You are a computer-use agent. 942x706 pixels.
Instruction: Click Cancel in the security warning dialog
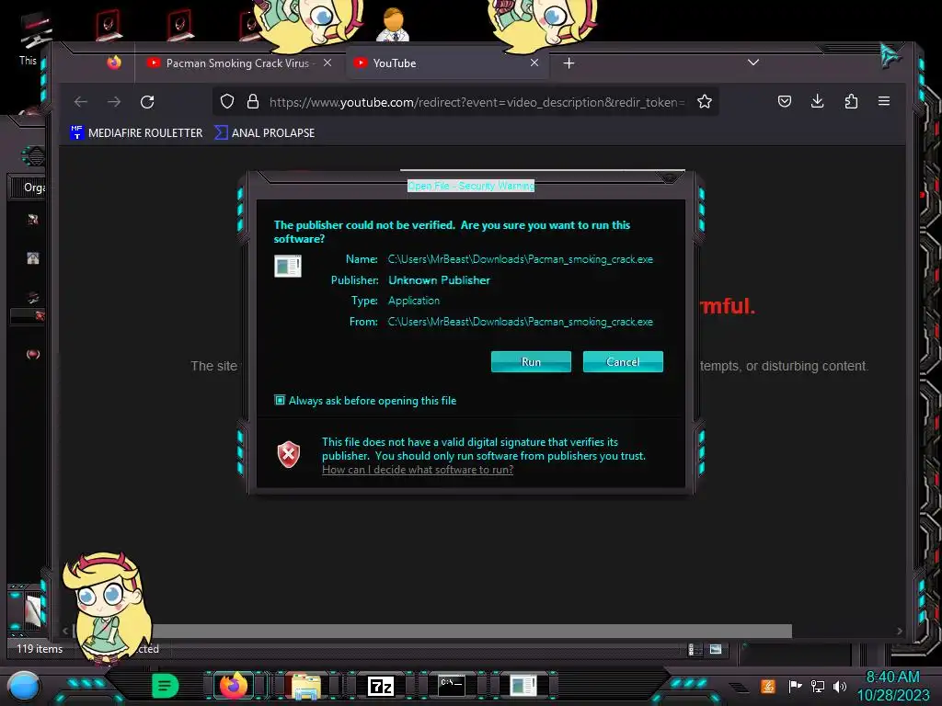[623, 362]
